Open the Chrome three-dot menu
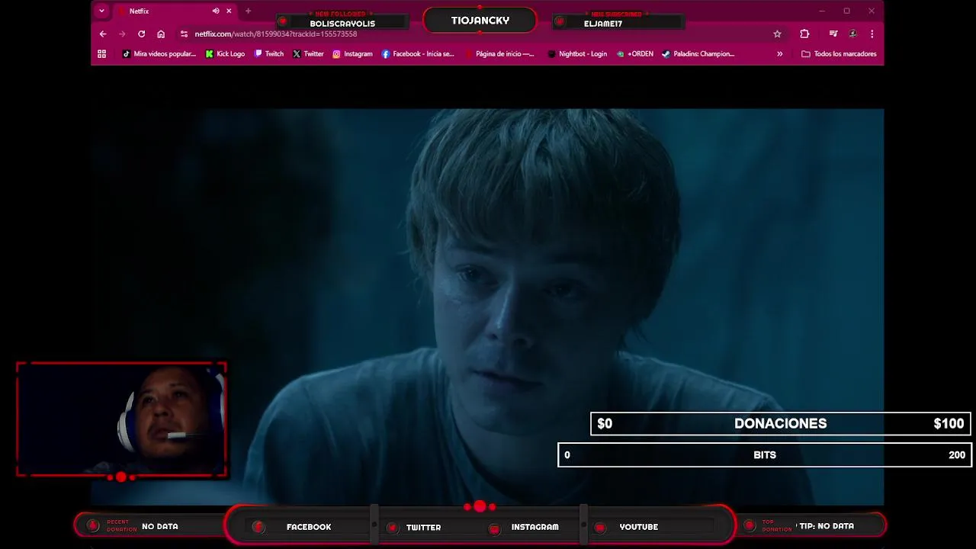 (872, 34)
